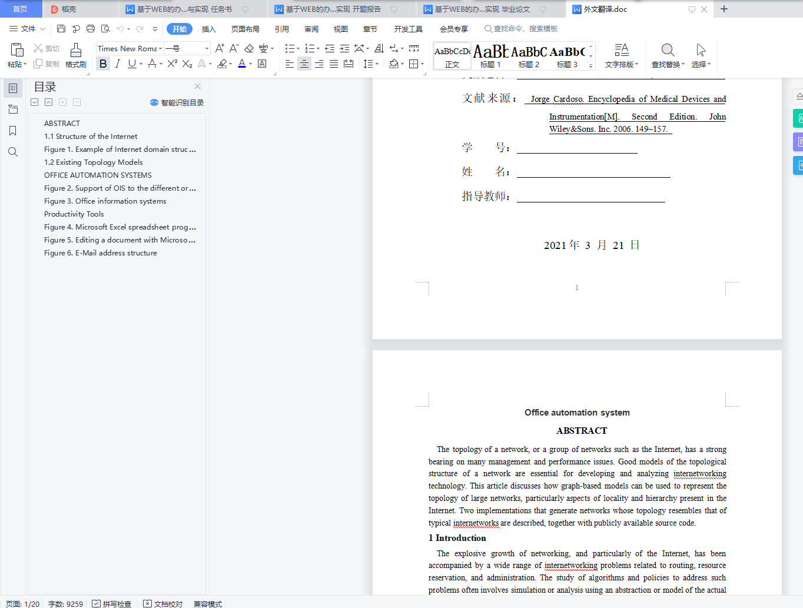Screen dimensions: 803x608
Task: Toggle center alignment
Action: coord(304,64)
